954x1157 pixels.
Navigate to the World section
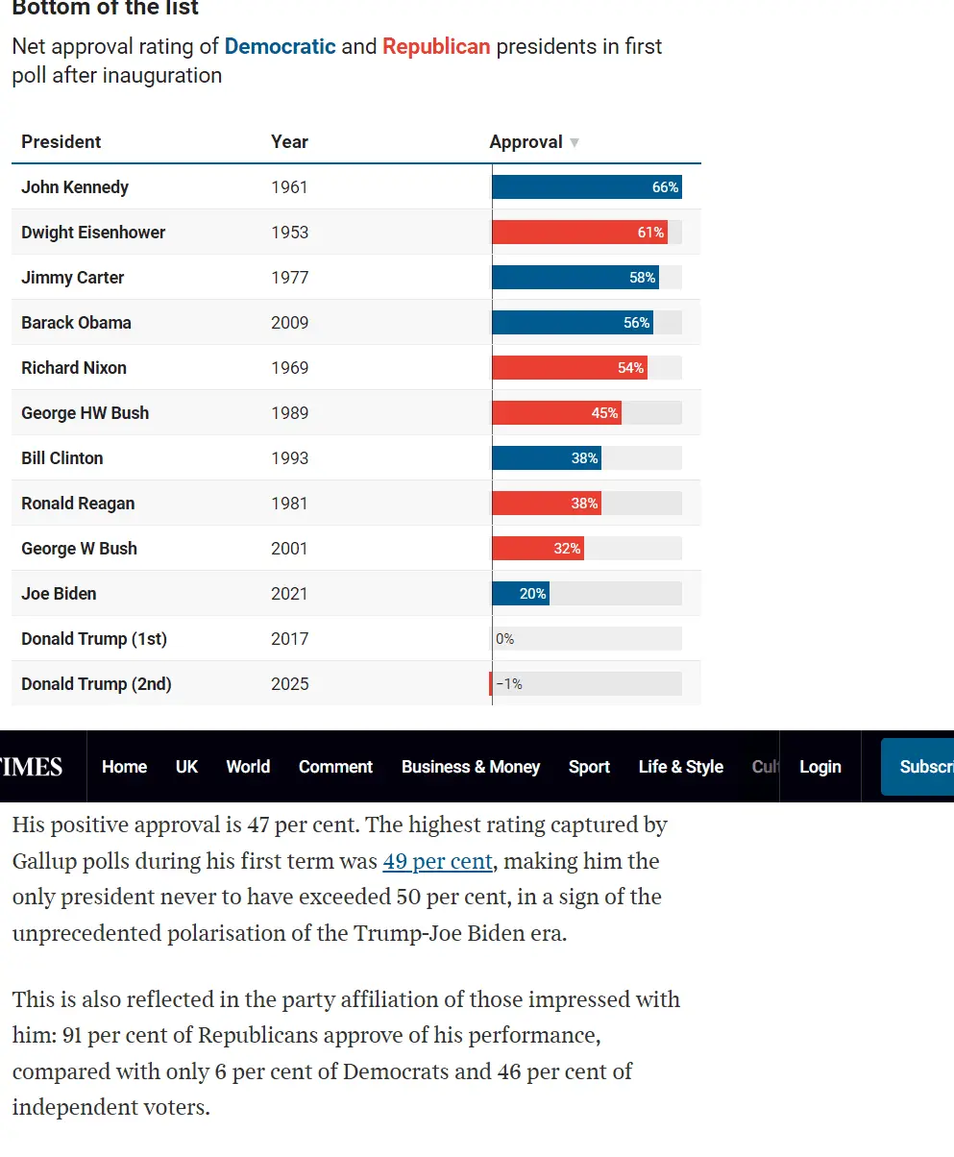coord(248,767)
